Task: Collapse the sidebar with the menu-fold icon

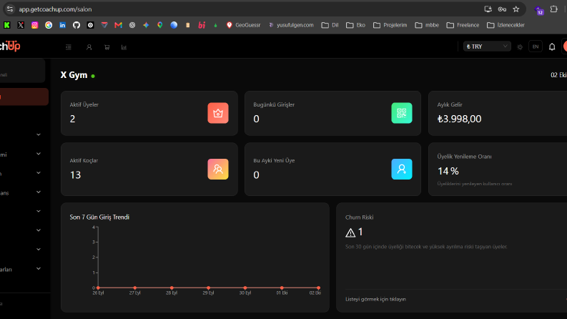Action: pos(69,47)
